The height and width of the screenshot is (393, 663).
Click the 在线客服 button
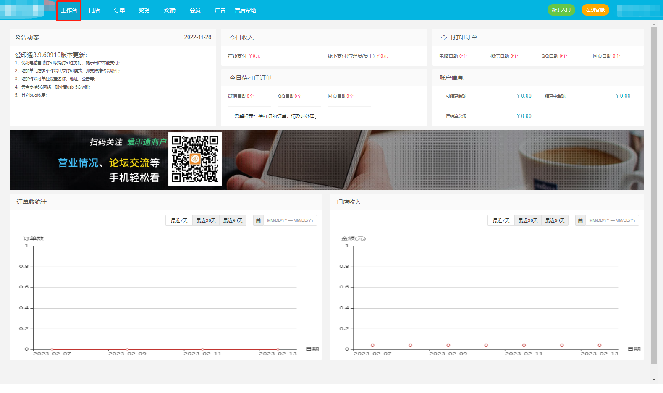pos(595,10)
